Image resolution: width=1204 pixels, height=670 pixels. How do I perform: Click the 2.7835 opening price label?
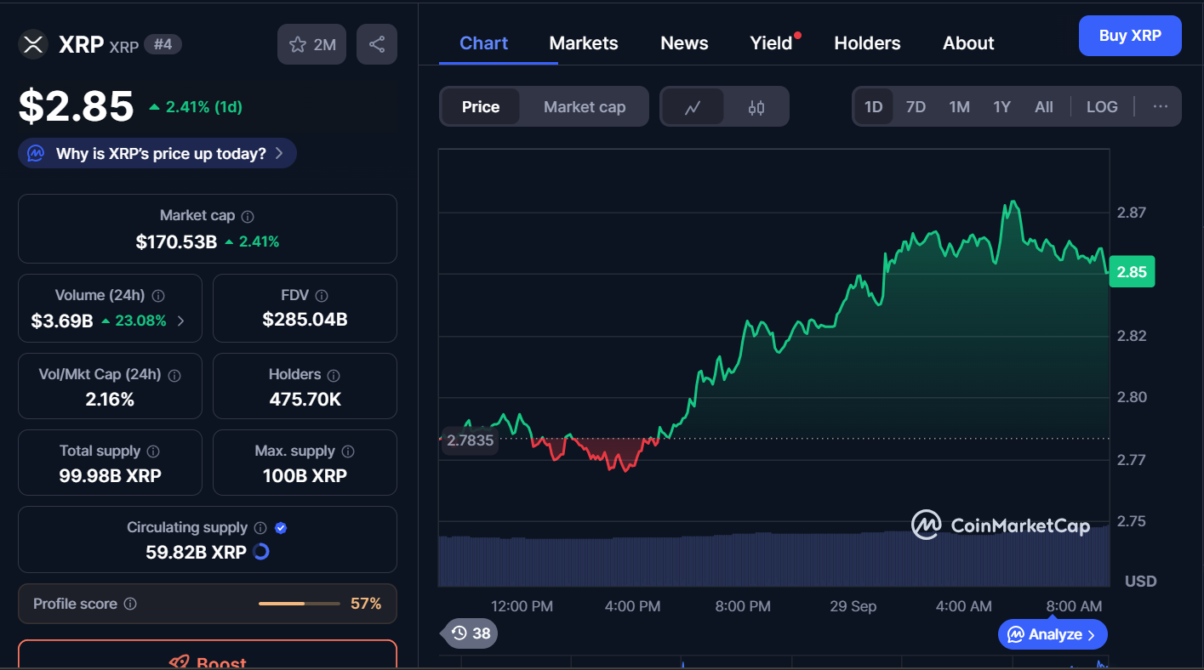pos(470,440)
